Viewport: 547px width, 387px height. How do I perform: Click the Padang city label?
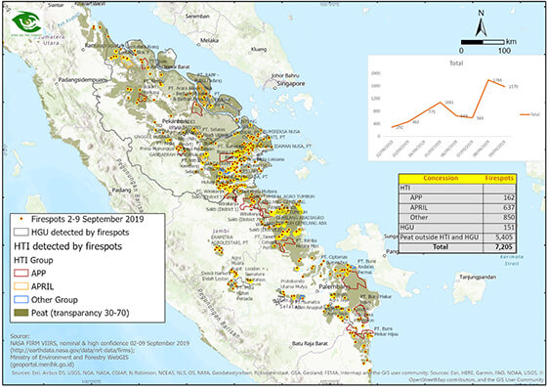coord(121,191)
